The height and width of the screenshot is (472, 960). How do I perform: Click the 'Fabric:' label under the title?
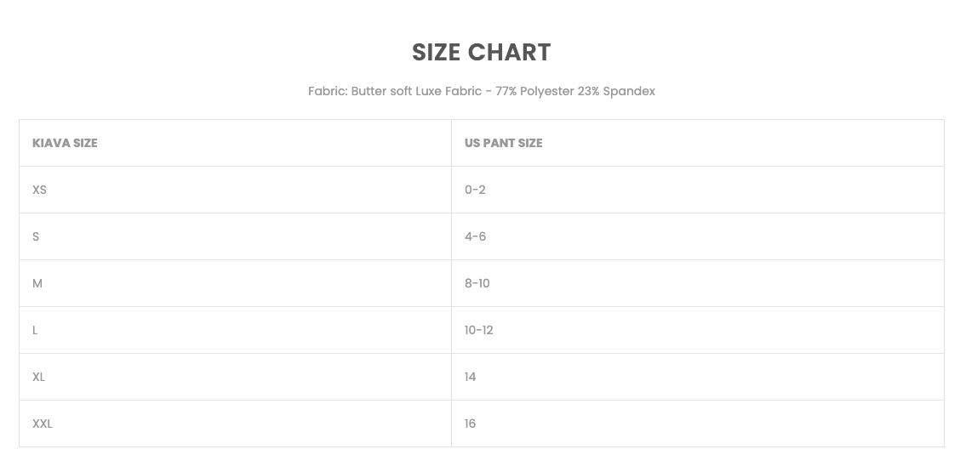[x=328, y=91]
